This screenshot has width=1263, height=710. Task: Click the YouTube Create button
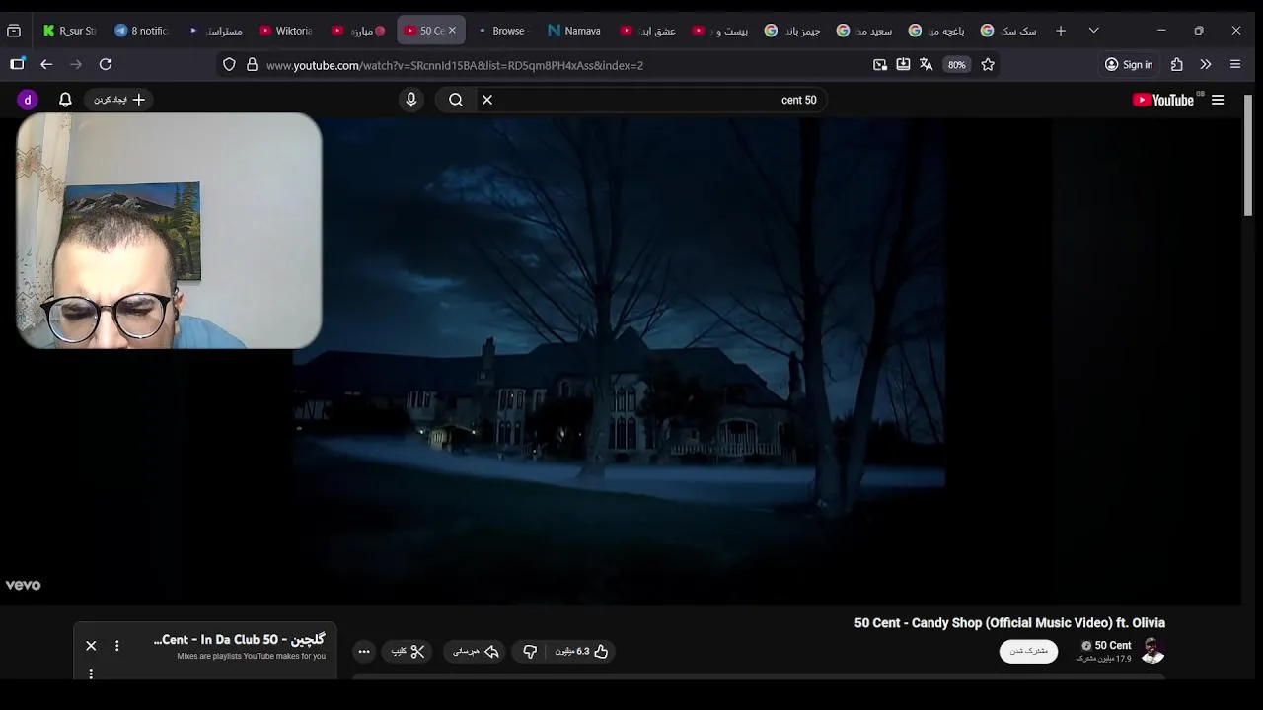click(x=118, y=100)
